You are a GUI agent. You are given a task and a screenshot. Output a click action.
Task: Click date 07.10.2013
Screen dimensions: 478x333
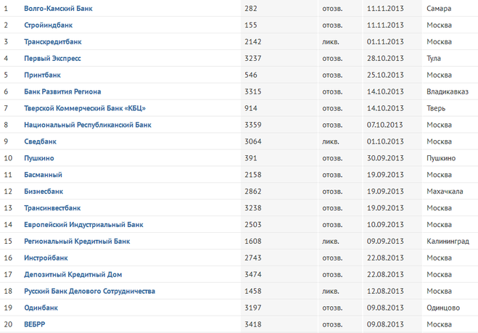point(385,125)
